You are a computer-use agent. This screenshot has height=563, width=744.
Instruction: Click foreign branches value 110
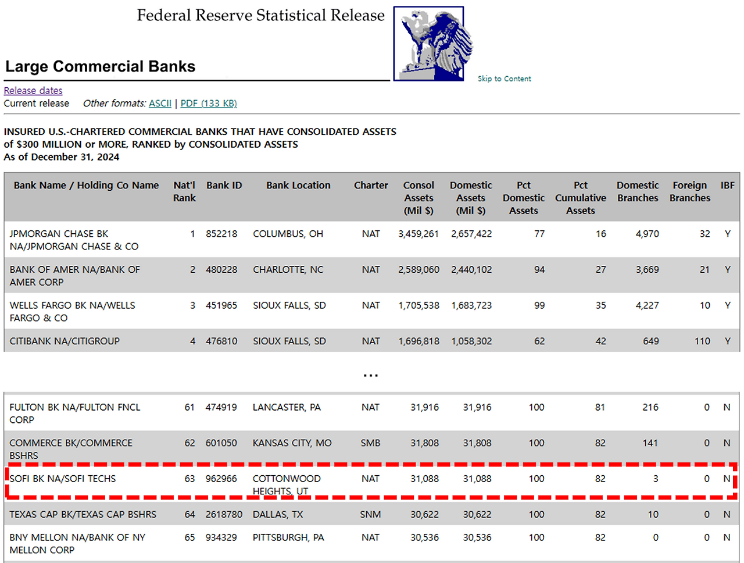702,341
